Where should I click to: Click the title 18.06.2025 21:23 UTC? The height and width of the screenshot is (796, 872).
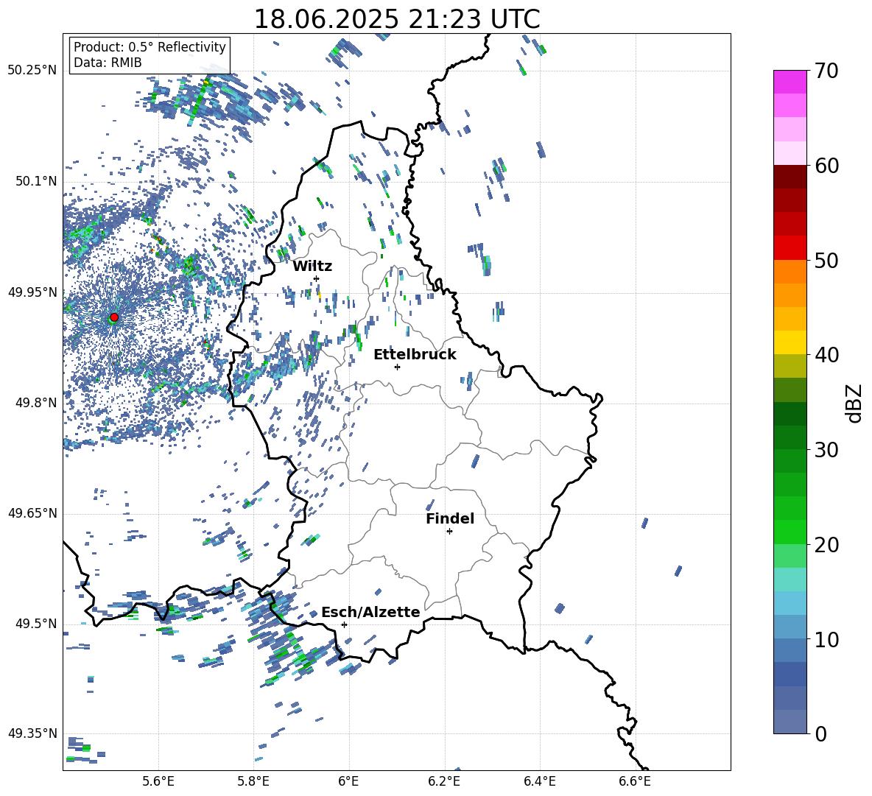pyautogui.click(x=396, y=19)
